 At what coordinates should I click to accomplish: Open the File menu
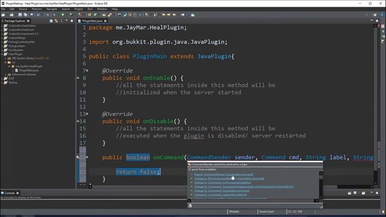[x=3, y=9]
